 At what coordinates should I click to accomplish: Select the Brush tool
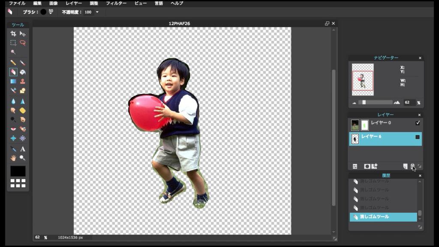point(22,63)
